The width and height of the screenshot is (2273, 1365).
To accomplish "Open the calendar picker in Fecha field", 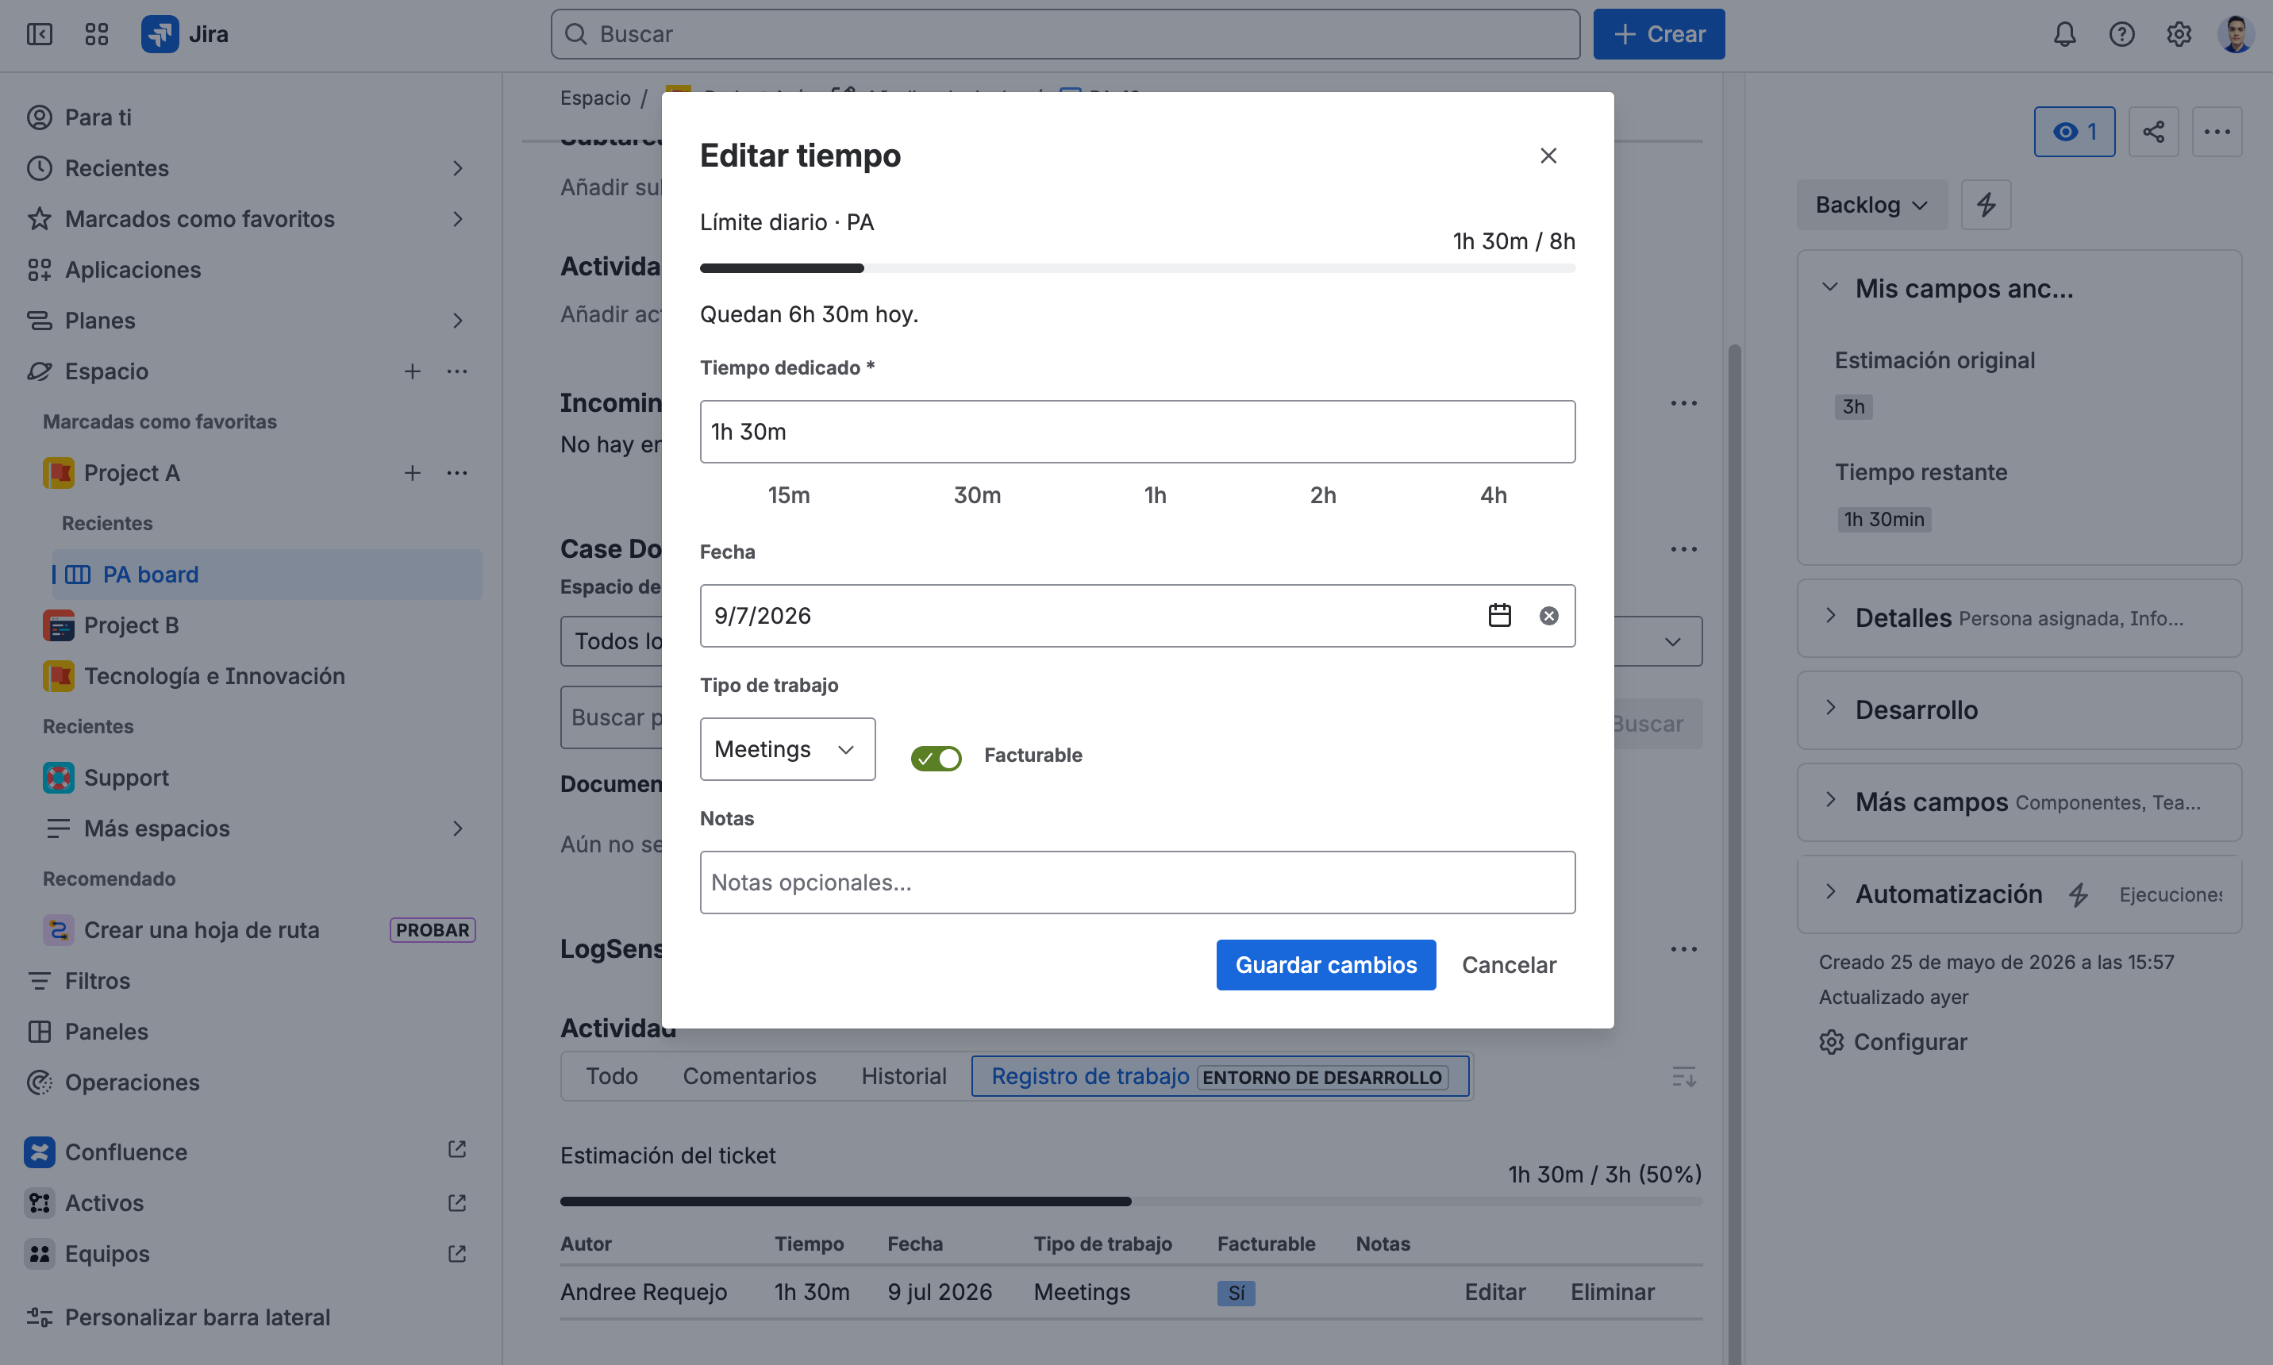I will click(x=1499, y=615).
